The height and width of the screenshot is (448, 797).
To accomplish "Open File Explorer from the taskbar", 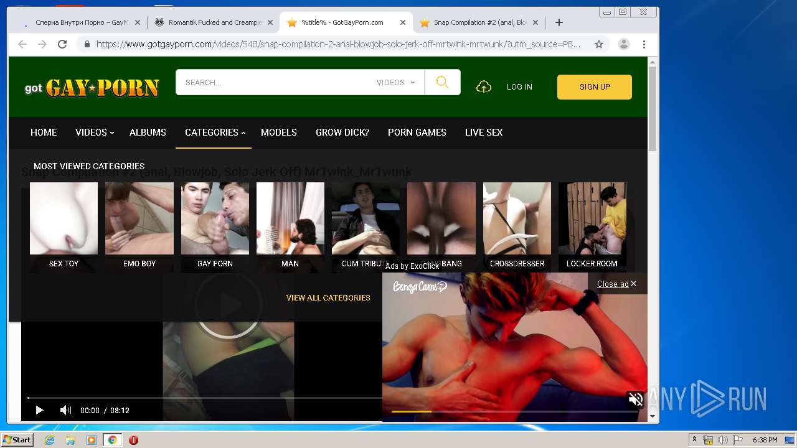I will tap(70, 440).
